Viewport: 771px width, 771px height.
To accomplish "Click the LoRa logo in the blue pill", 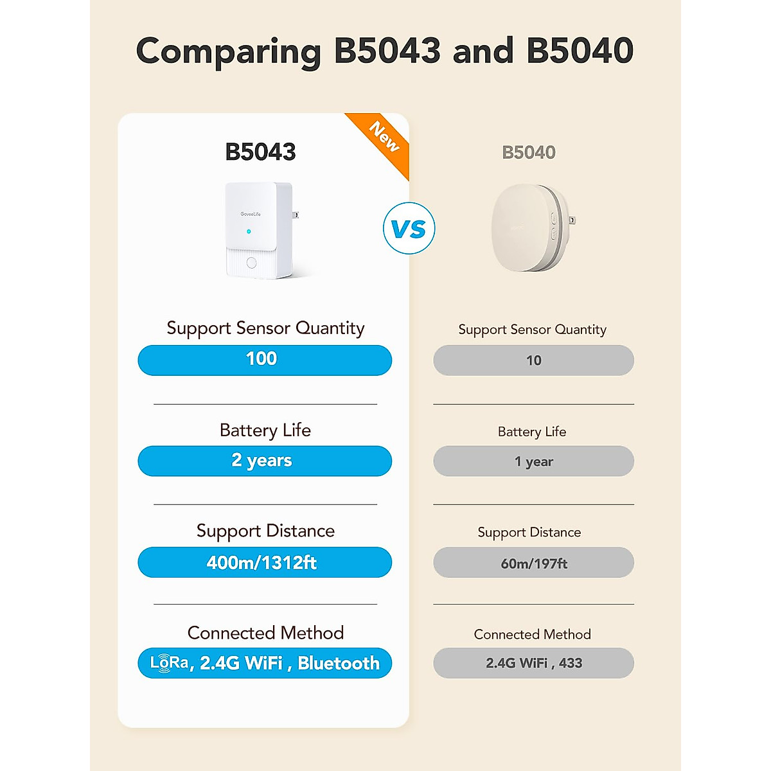I will click(170, 662).
